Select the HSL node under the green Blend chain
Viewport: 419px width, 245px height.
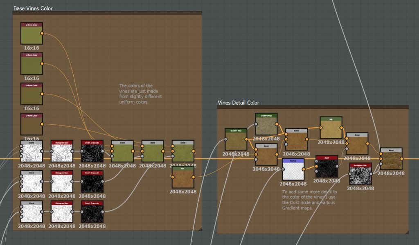(182, 178)
